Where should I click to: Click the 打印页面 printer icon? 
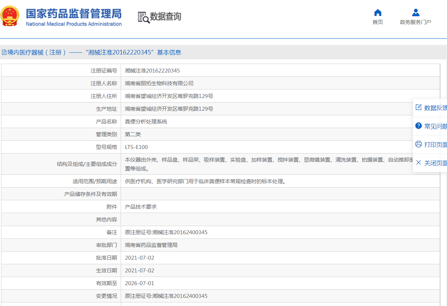click(418, 144)
